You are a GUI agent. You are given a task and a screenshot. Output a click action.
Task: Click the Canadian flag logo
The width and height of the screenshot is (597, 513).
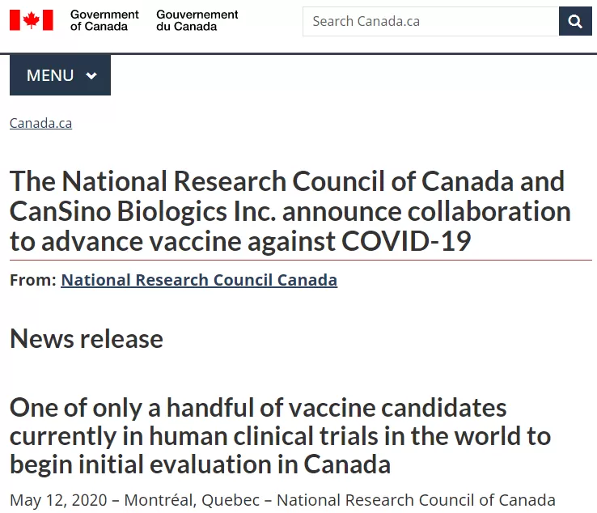(x=32, y=20)
